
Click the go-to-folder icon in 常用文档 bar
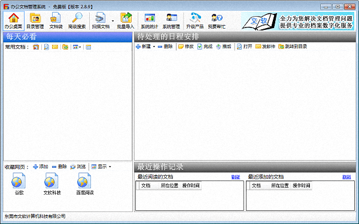click(x=65, y=47)
